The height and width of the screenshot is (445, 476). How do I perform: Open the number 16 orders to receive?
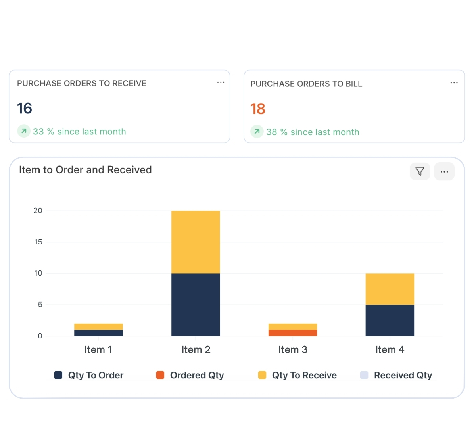coord(25,108)
